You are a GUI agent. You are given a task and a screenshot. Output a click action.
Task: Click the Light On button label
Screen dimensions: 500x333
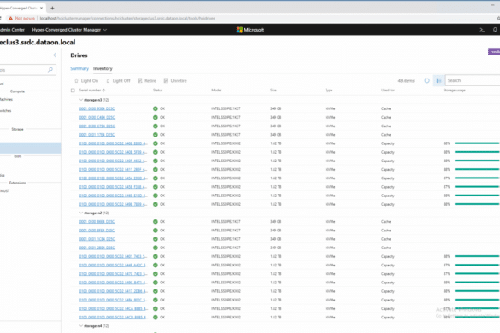pos(90,81)
